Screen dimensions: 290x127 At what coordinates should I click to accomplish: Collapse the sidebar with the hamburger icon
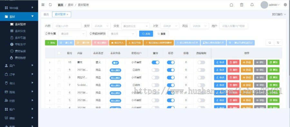(43, 5)
